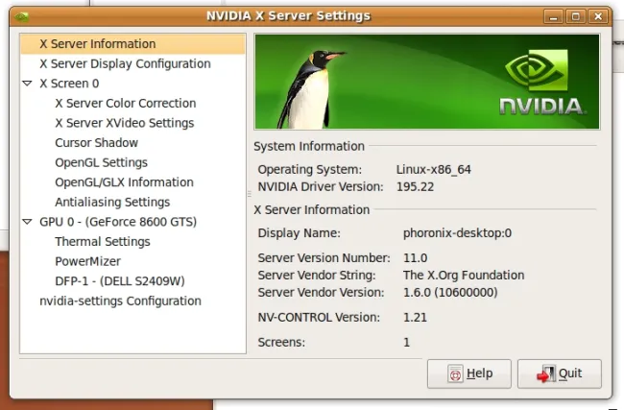Click the System Information section heading
Screen dimensions: 624x410
(309, 146)
